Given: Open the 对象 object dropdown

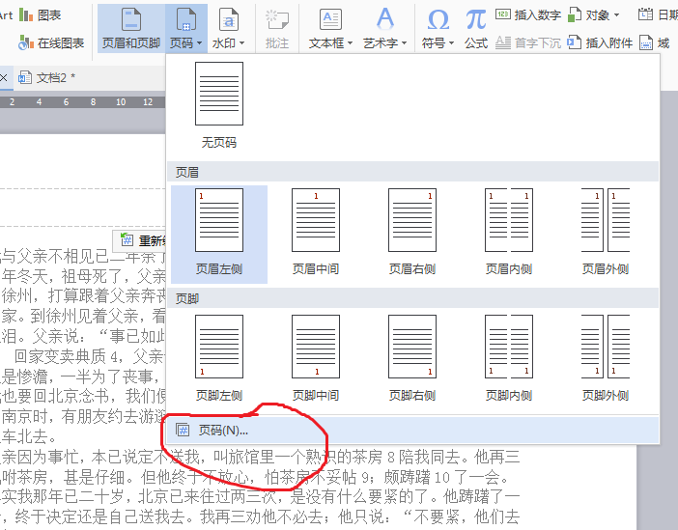Looking at the screenshot, I should click(x=593, y=15).
